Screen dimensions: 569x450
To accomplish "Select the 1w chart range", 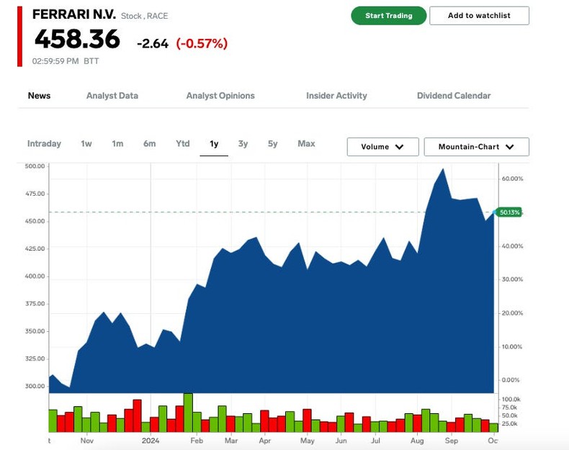I will tap(86, 144).
